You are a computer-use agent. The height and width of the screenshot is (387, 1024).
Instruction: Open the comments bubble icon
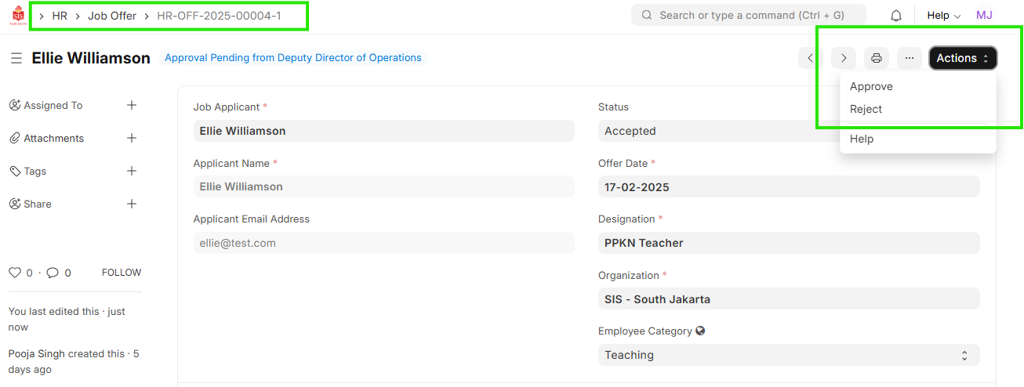53,273
